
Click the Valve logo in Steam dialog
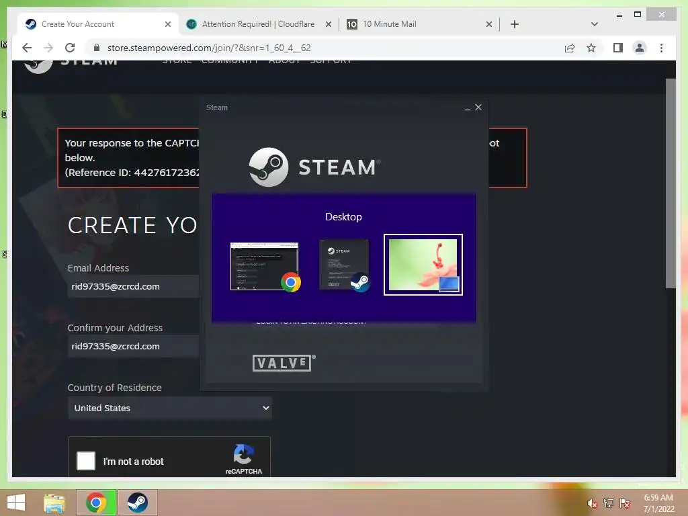(284, 363)
